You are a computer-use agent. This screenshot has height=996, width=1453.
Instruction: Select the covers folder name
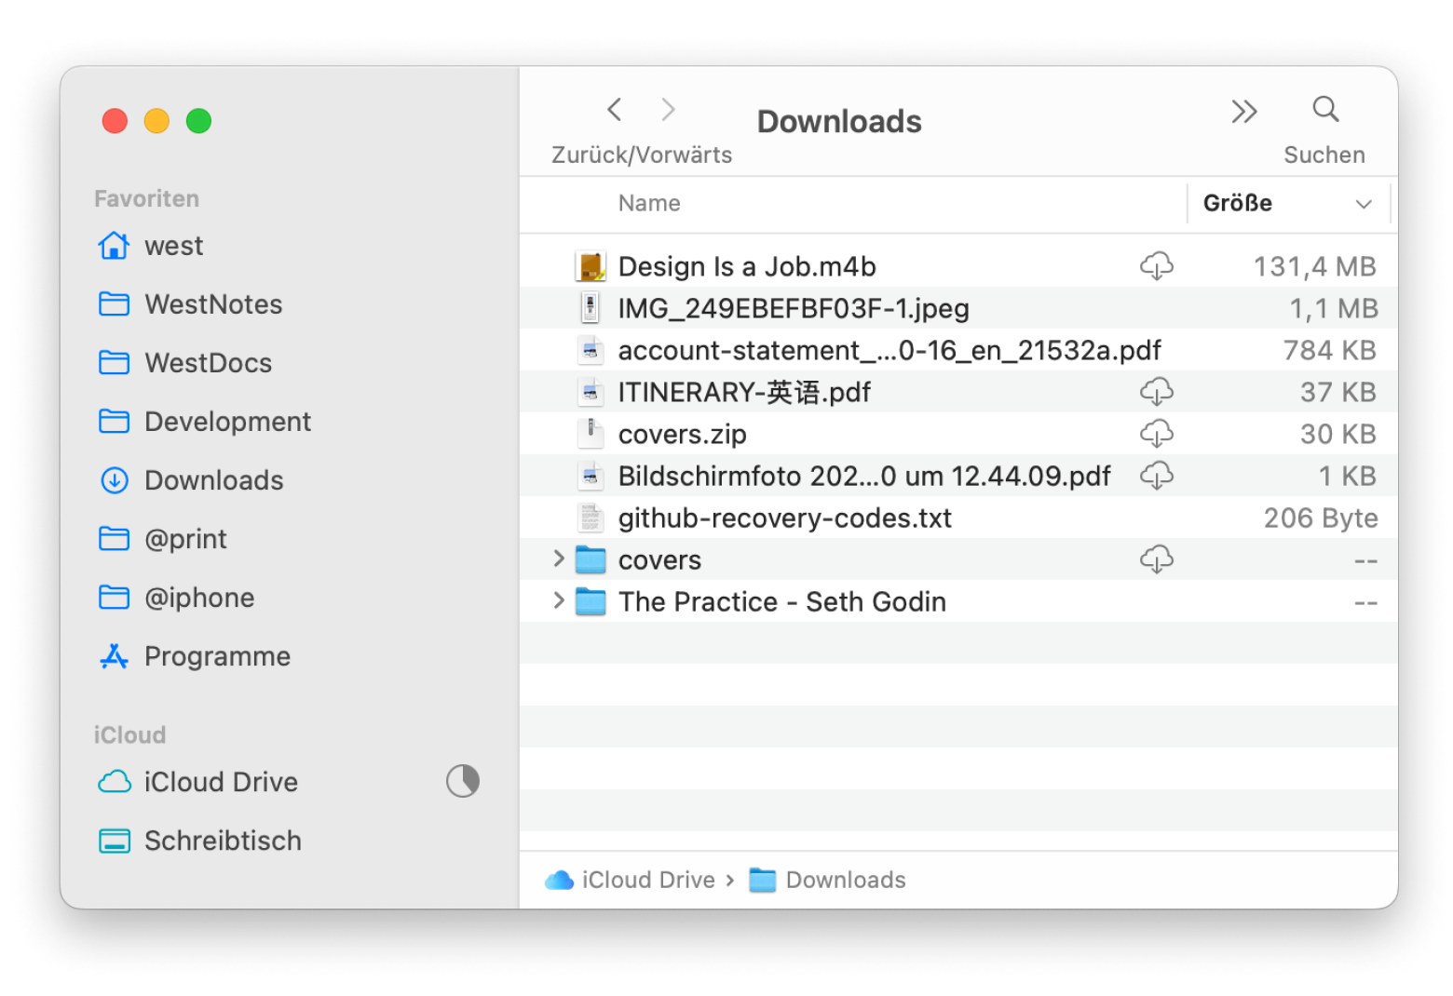659,559
